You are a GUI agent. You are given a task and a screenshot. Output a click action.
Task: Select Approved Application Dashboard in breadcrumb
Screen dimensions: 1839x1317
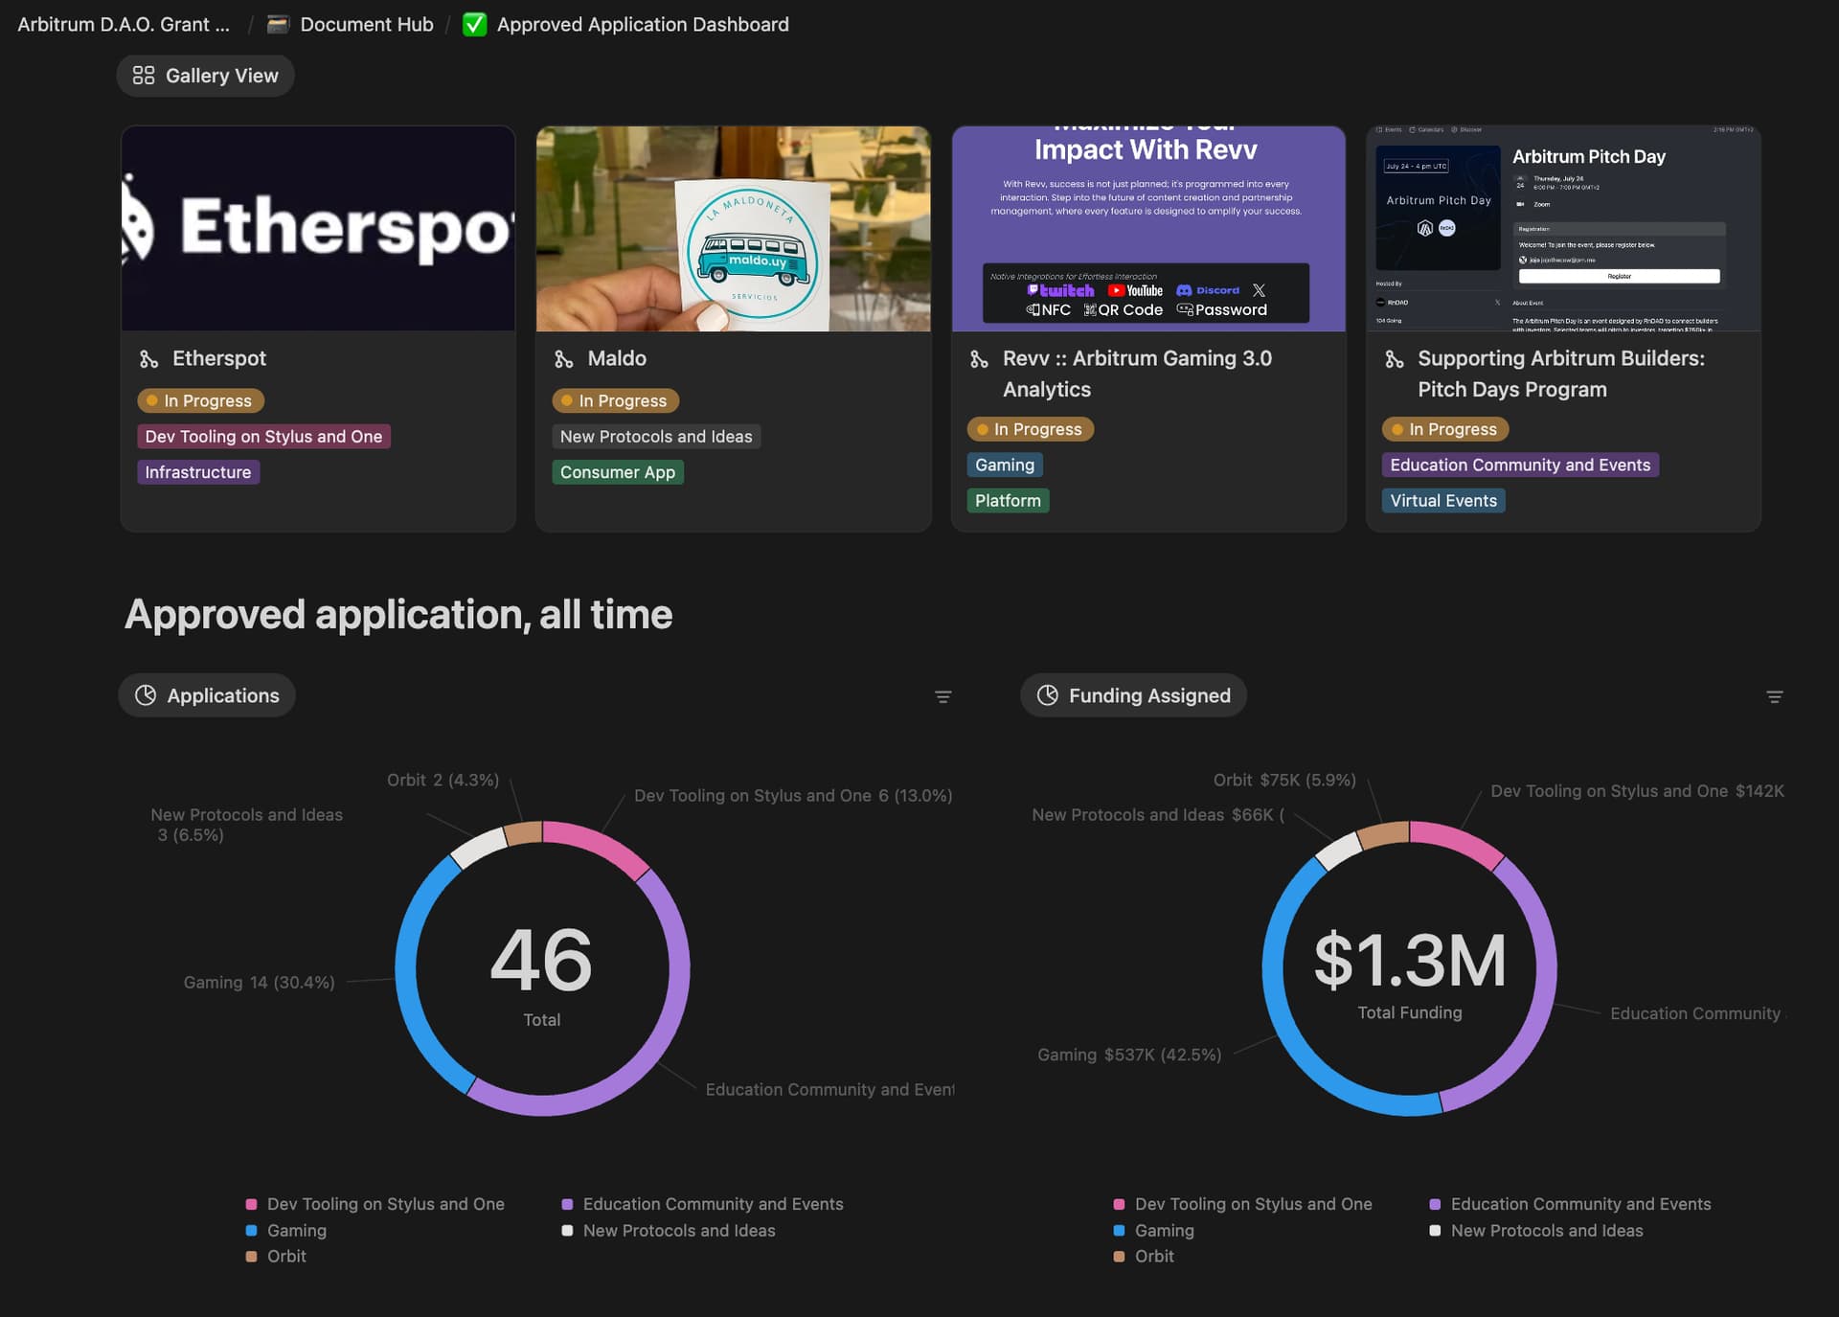[642, 24]
